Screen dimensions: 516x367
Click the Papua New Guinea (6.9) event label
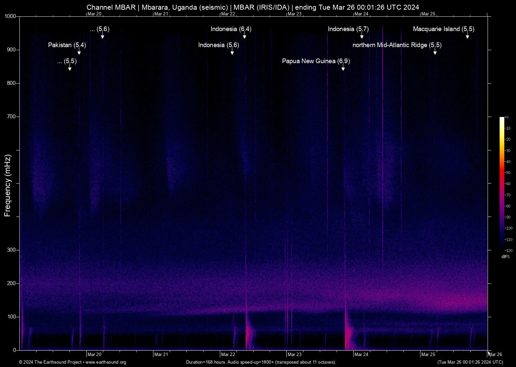[x=316, y=61]
